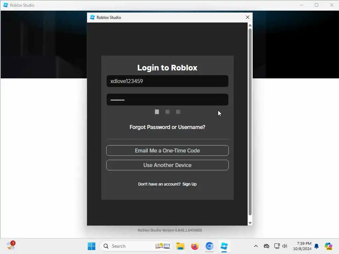
Task: Click Roblox Studio logo in main window title
Action: tap(6, 5)
